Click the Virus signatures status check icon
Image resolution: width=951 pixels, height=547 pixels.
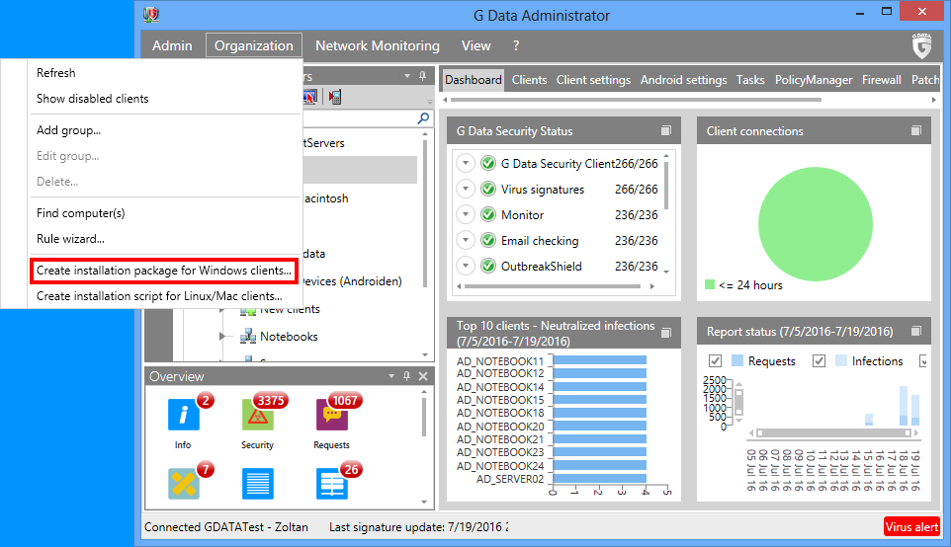point(488,189)
